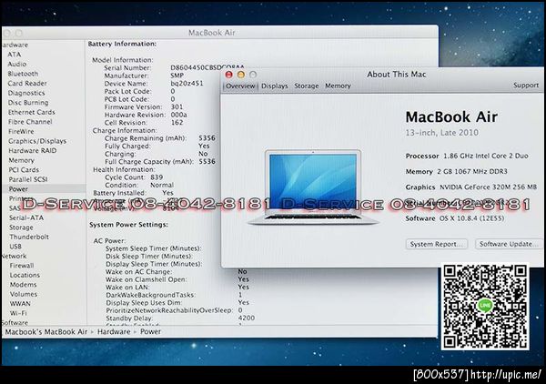Click the 1.86 GHz Intel Core 2 Duo text
This screenshot has width=546, height=384.
coord(486,156)
